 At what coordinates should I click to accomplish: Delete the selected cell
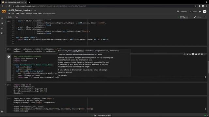coord(202,54)
